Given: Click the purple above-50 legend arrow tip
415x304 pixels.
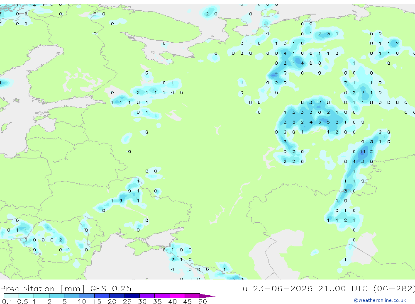Looking at the screenshot, I should click(x=207, y=296).
